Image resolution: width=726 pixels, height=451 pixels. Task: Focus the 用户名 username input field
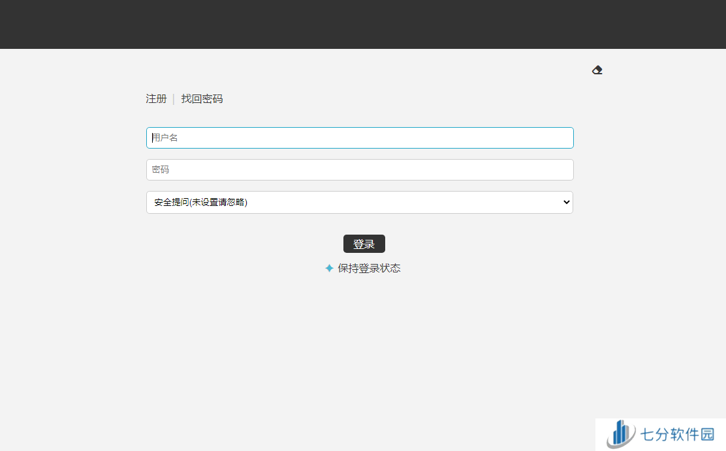[x=360, y=138]
